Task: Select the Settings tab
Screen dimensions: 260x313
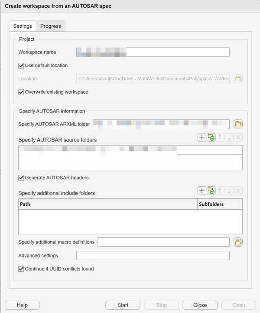Action: point(23,26)
